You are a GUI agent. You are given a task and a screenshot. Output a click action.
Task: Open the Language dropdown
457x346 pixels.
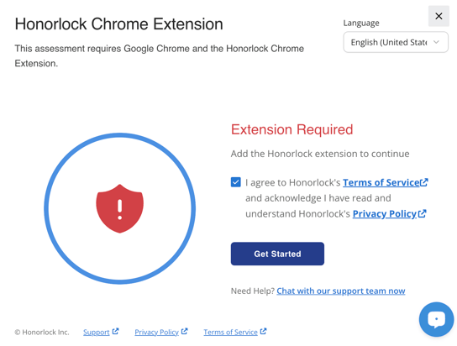(x=396, y=42)
